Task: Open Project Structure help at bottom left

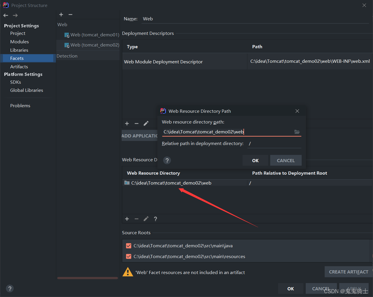Action: pyautogui.click(x=10, y=289)
